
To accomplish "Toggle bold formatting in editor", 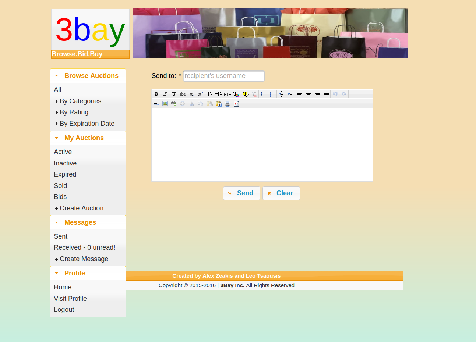I will [156, 94].
